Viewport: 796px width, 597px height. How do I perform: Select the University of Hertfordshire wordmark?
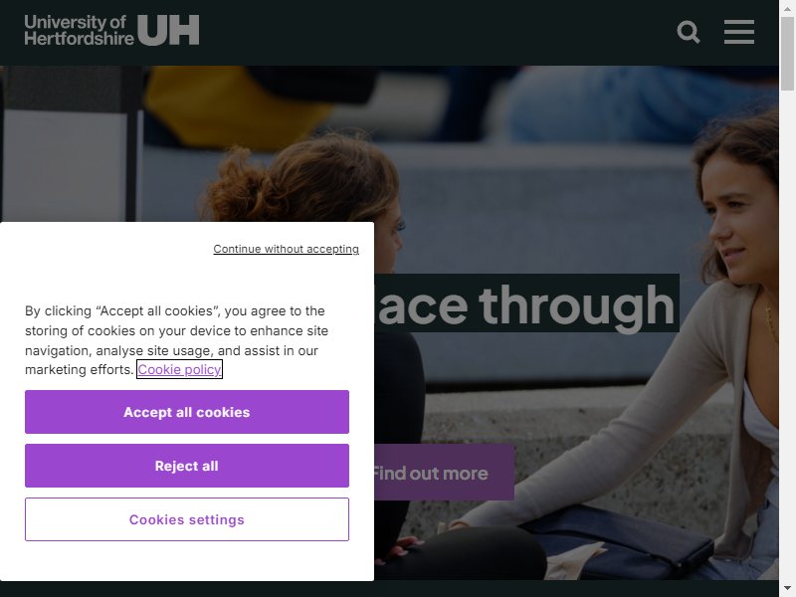point(79,30)
